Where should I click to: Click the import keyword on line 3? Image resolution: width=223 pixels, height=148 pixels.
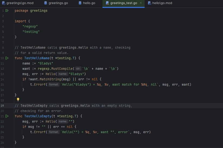[21, 21]
